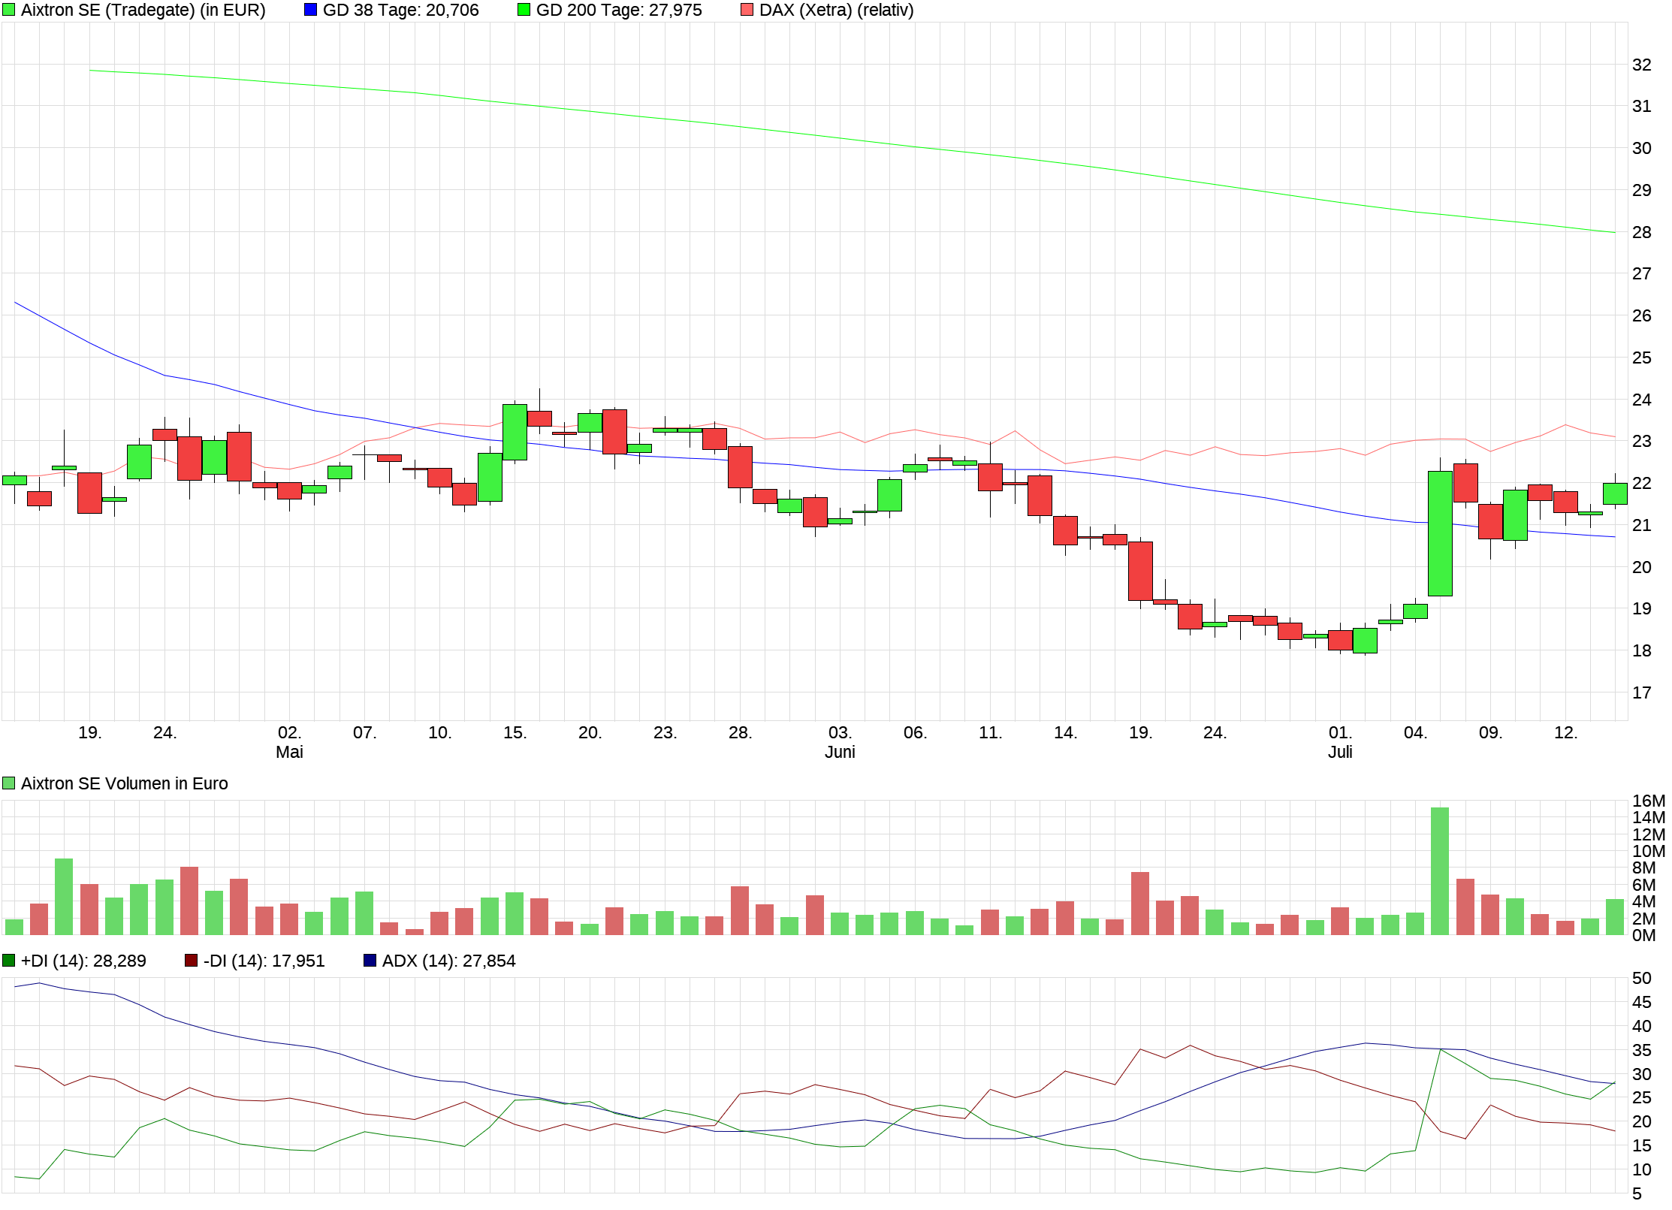Click the Aixtron SE green legend swatch
1672x1210 pixels.
(x=8, y=10)
